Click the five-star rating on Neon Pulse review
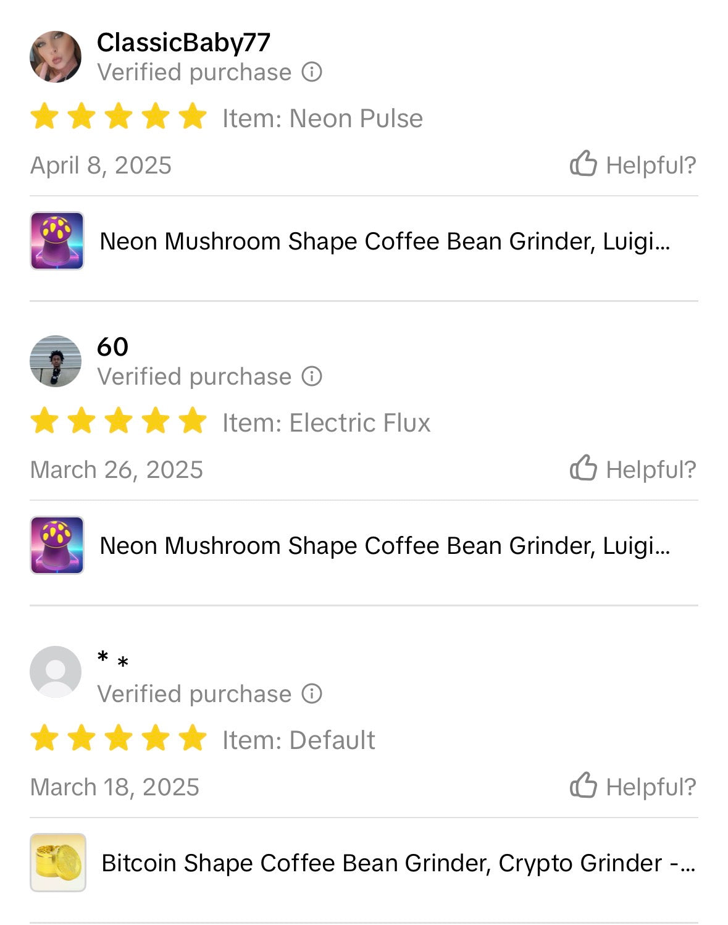The height and width of the screenshot is (925, 728). pos(119,117)
